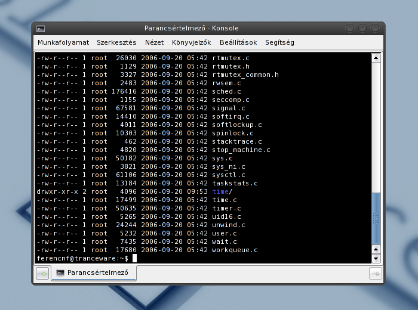Click the middle round title bar button
418x310 pixels.
tap(362, 28)
